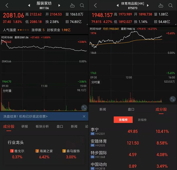Open the 洗盘结束！机构已抄底这些票 banner link
Image resolution: width=177 pixels, height=170 pixels.
click(25, 116)
